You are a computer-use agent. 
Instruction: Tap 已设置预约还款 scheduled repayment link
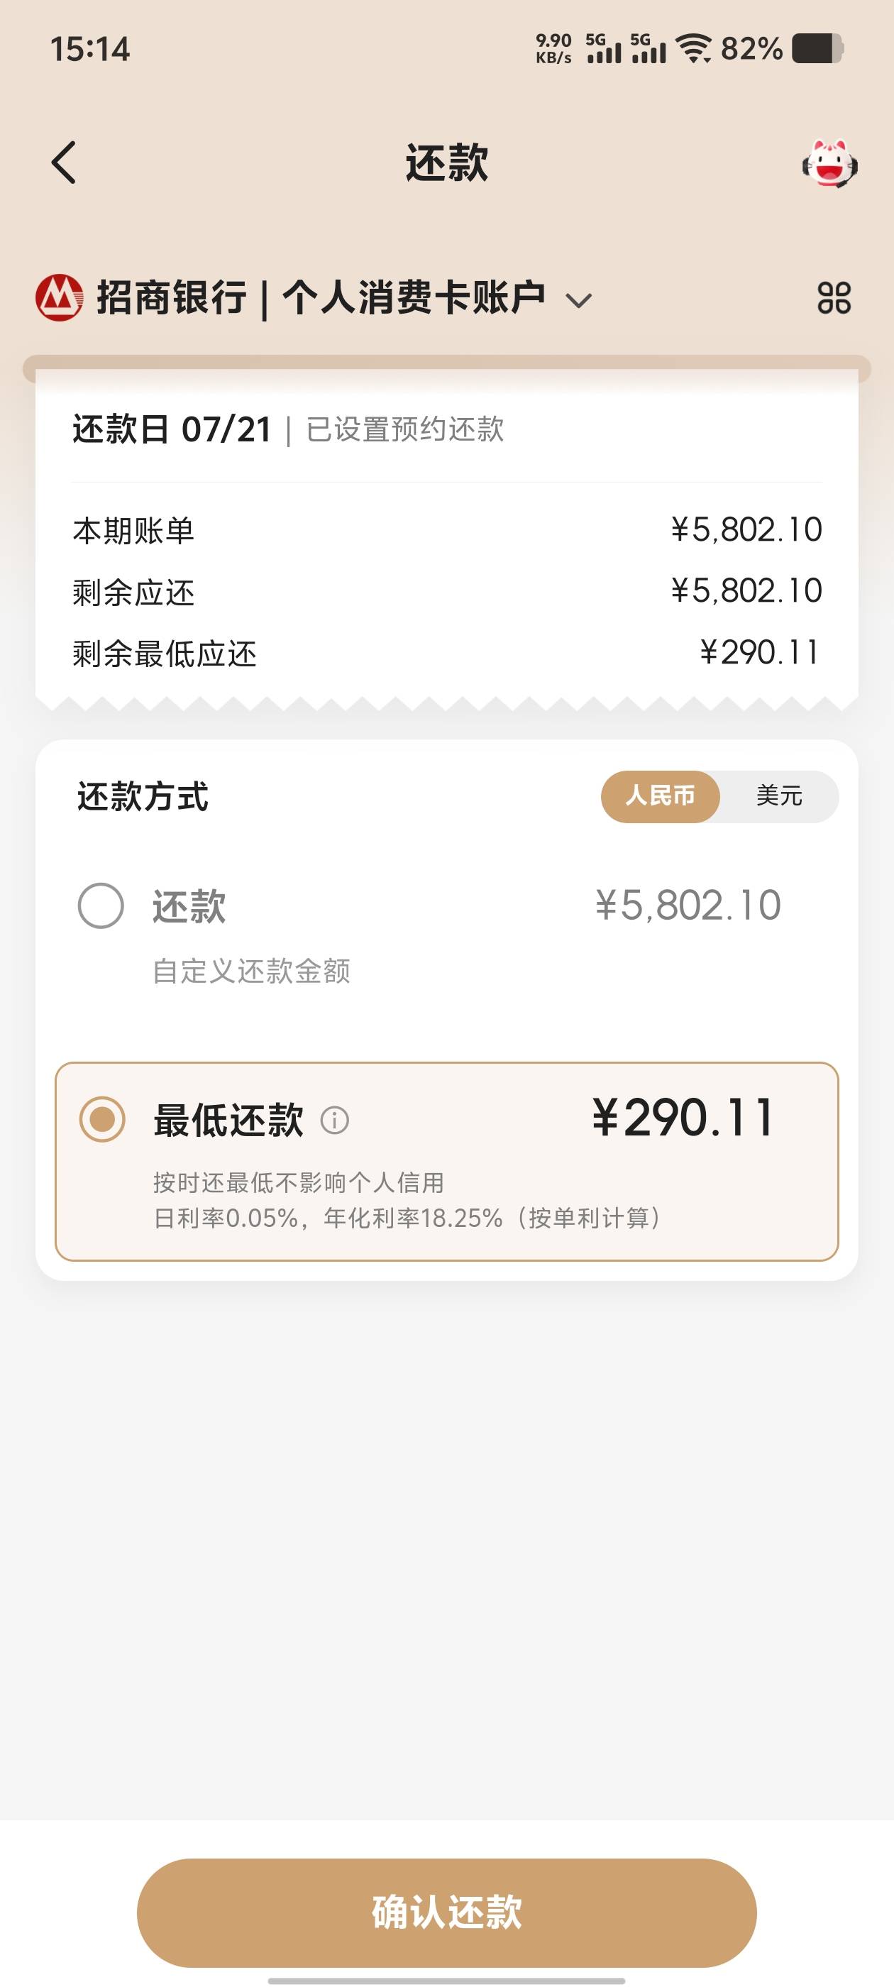(x=405, y=429)
